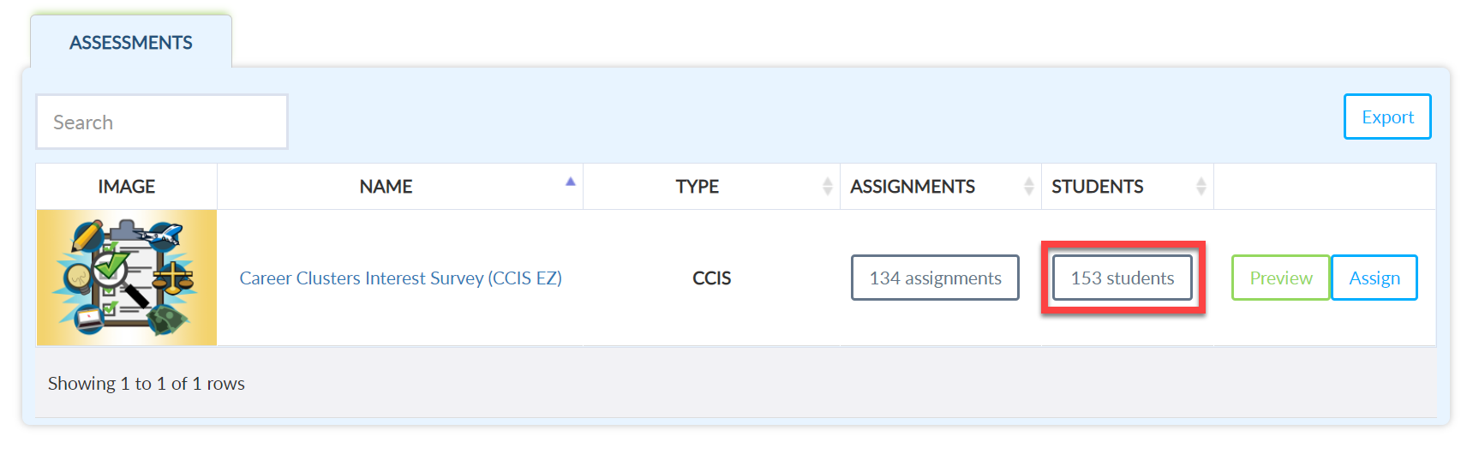The width and height of the screenshot is (1479, 460).
Task: Preview the Career Clusters survey
Action: (1280, 278)
